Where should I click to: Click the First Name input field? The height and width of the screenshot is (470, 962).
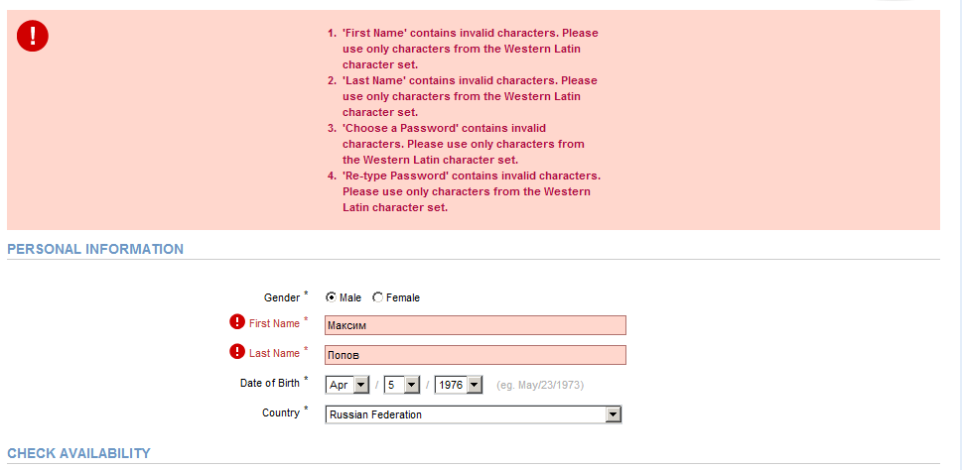[476, 325]
